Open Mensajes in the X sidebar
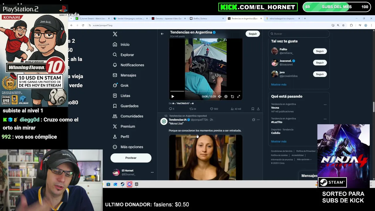The width and height of the screenshot is (375, 211). tap(125, 75)
